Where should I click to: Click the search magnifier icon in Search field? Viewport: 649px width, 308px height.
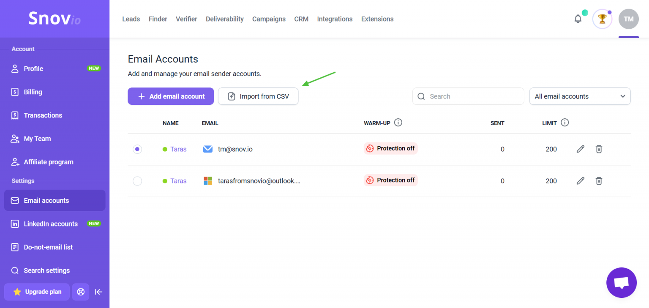coord(421,96)
